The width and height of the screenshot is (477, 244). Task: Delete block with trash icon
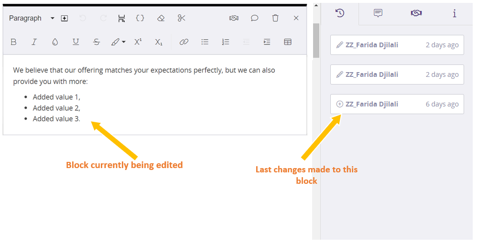coord(275,18)
